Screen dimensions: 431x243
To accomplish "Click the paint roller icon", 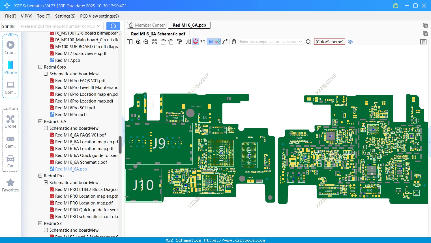I will [x=179, y=42].
